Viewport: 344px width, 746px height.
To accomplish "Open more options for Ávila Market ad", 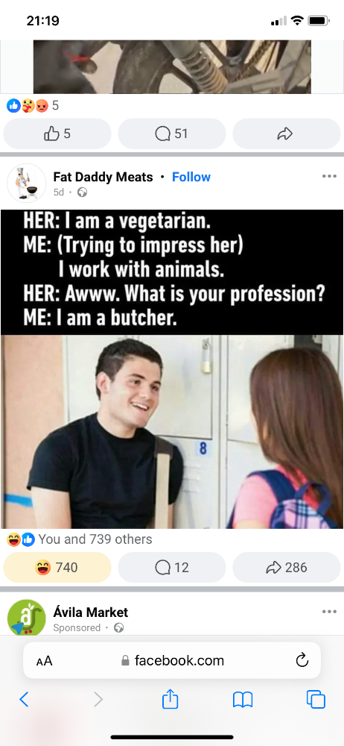I will (x=329, y=612).
